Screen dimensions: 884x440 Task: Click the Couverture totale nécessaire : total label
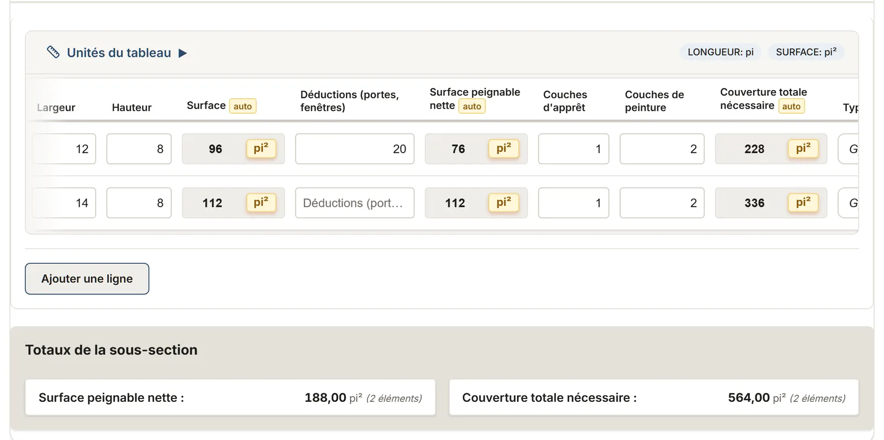[x=549, y=397]
